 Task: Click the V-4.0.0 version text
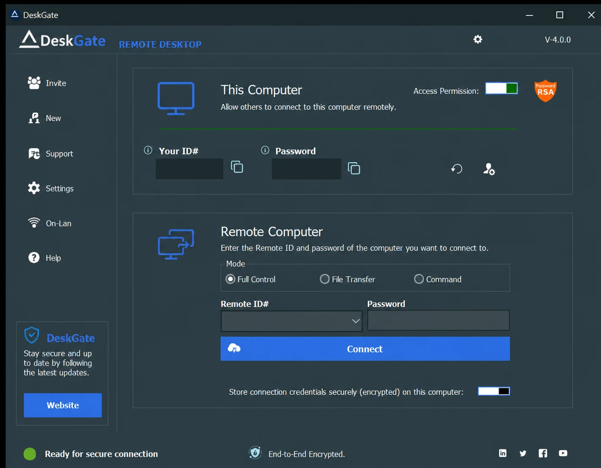[557, 40]
